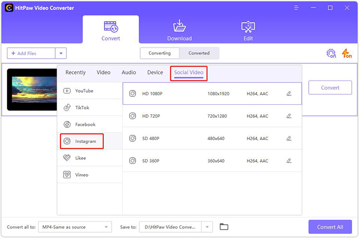This screenshot has width=359, height=238.
Task: Select the SD 360P Instagram preset
Action: click(x=212, y=161)
